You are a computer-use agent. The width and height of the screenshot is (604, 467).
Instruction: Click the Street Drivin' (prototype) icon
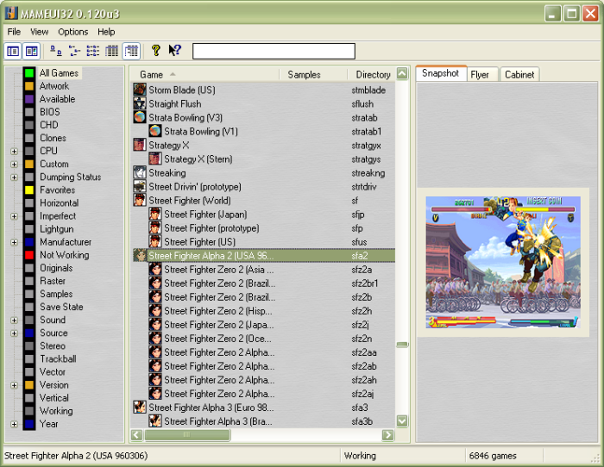140,186
